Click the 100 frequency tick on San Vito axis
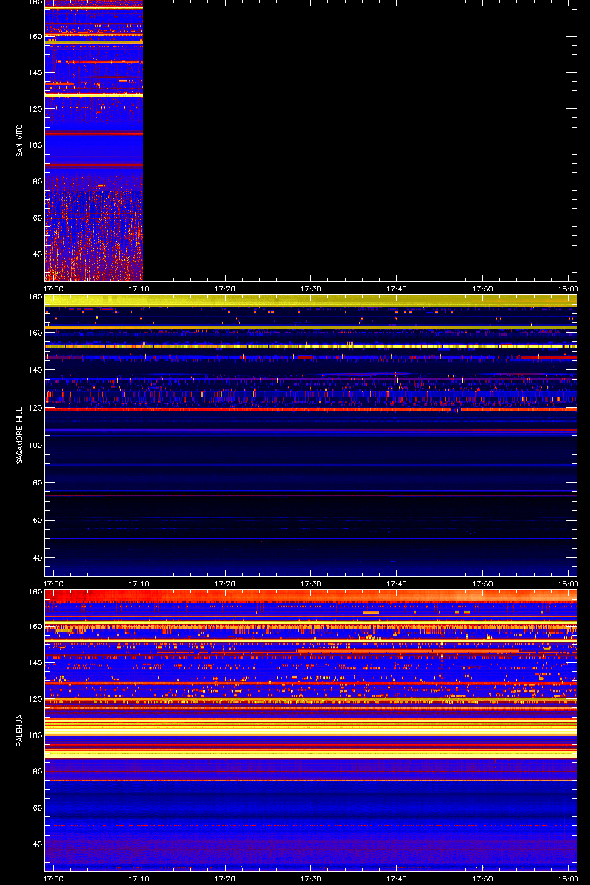Screen dimensions: 590x885 pos(34,145)
